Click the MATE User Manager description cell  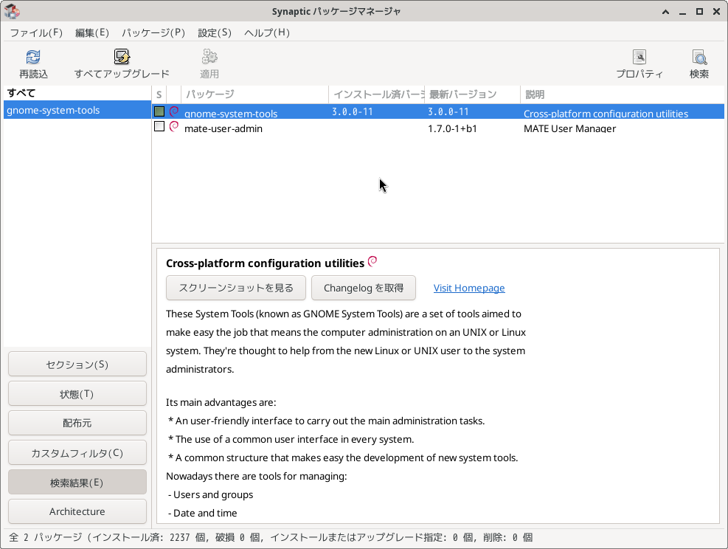coord(569,128)
